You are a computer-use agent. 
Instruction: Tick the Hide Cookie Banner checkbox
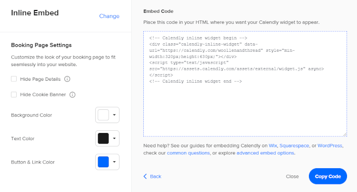14,95
